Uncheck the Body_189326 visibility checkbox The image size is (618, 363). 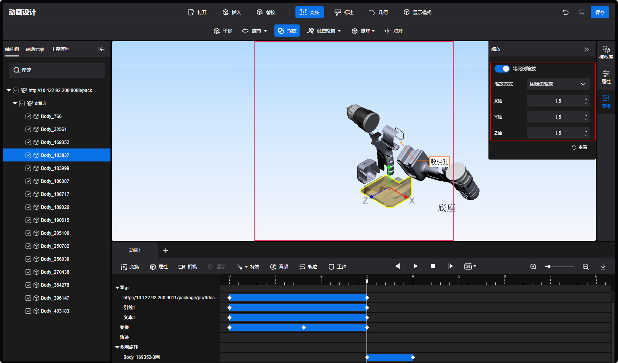click(x=28, y=207)
